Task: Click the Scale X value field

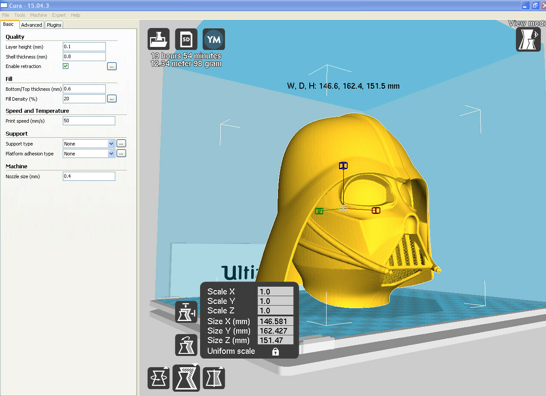Action: [275, 292]
